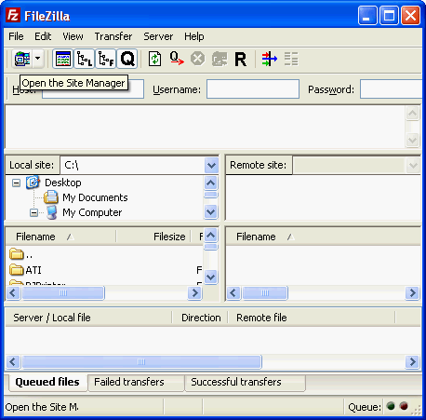Select My Documents in the local tree
Screen dimensions: 426x420
(95, 197)
